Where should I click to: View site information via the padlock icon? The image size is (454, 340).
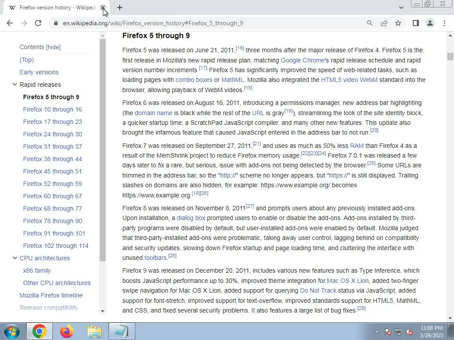pos(56,23)
